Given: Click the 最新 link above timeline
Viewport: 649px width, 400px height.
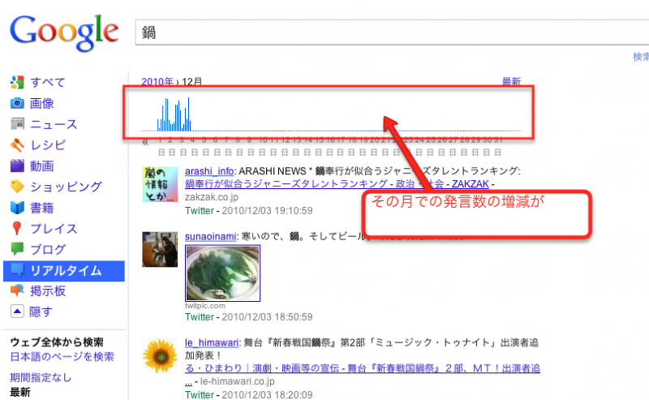Looking at the screenshot, I should point(511,81).
